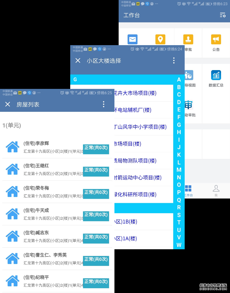This screenshot has width=230, height=293.
Task: Jump to letter R in the index
Action: pyautogui.click(x=179, y=207)
